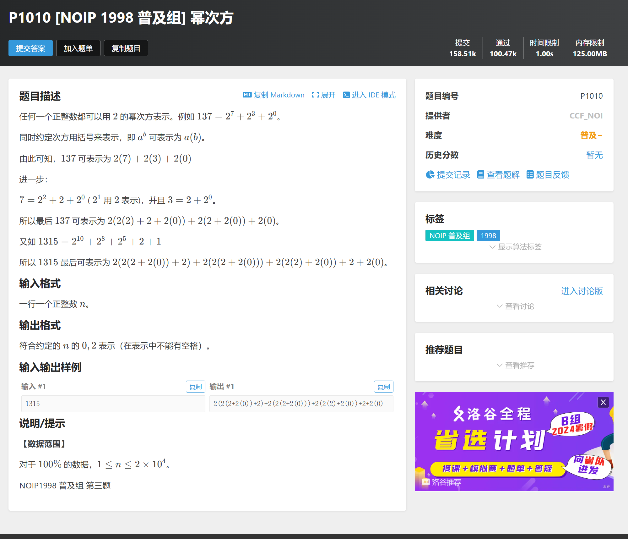Click the IDE mode terminal icon
This screenshot has width=628, height=539.
pyautogui.click(x=346, y=95)
